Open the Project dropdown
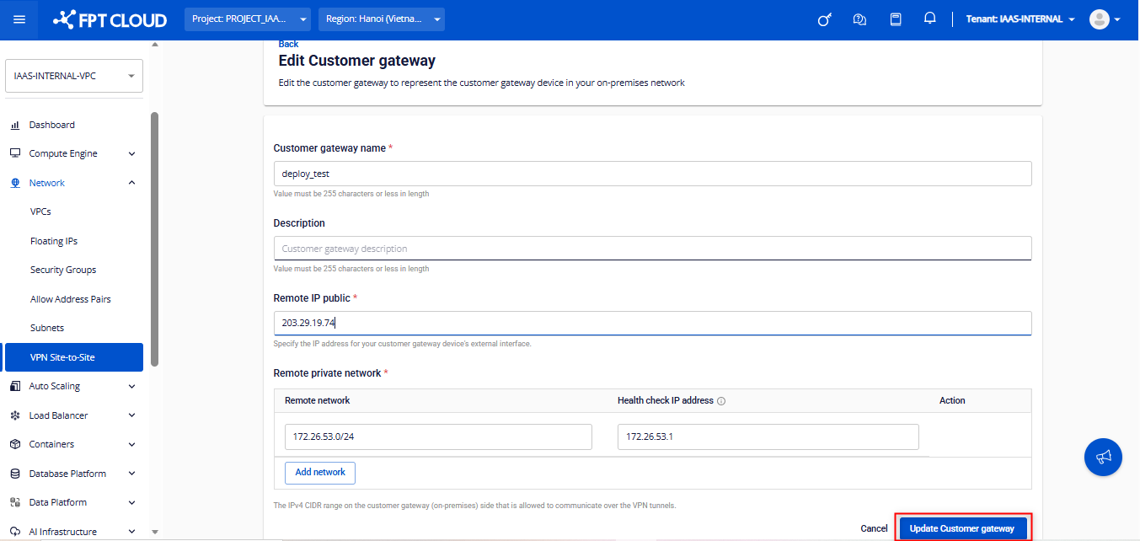 coord(247,19)
